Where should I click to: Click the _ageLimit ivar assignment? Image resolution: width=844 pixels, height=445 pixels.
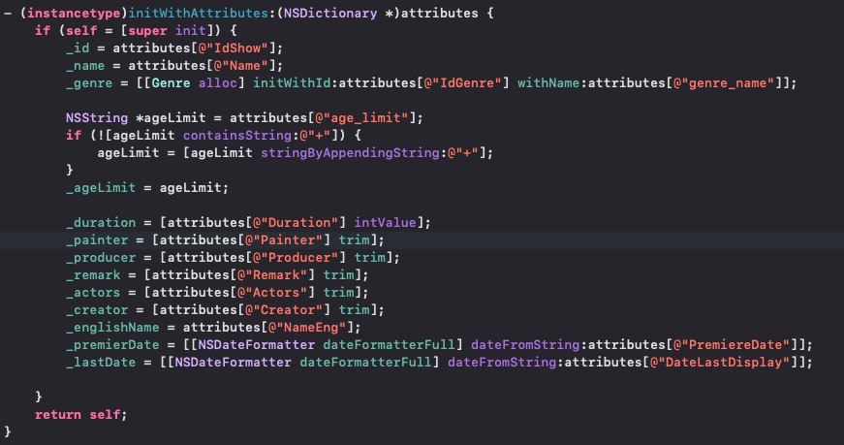point(101,187)
